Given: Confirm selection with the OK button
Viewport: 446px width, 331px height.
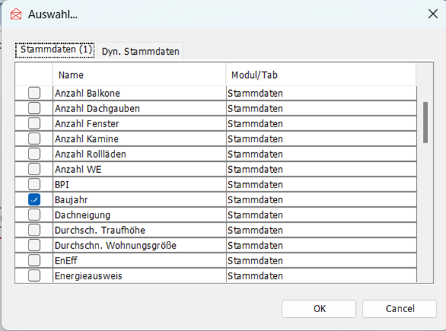Looking at the screenshot, I should (319, 308).
